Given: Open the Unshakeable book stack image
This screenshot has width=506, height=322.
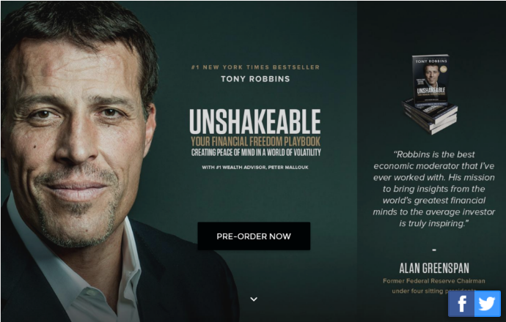Looking at the screenshot, I should [430, 94].
